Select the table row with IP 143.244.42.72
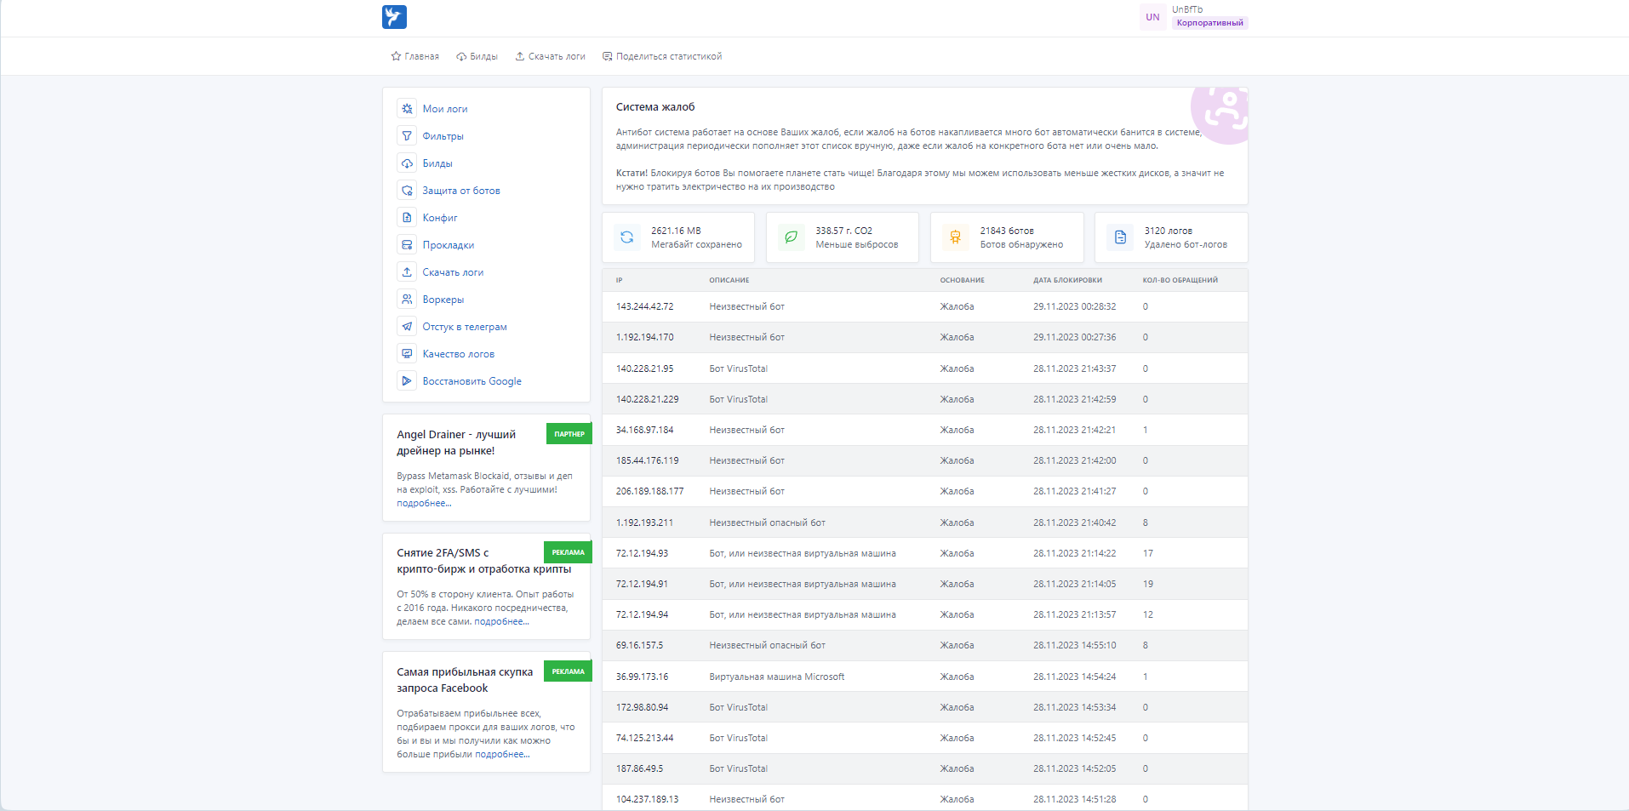This screenshot has width=1629, height=811. click(x=924, y=306)
